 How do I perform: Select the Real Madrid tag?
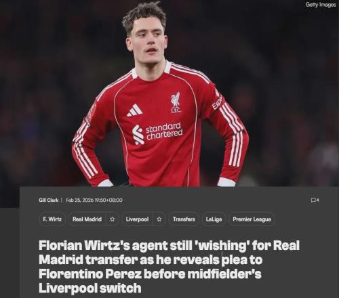click(87, 219)
